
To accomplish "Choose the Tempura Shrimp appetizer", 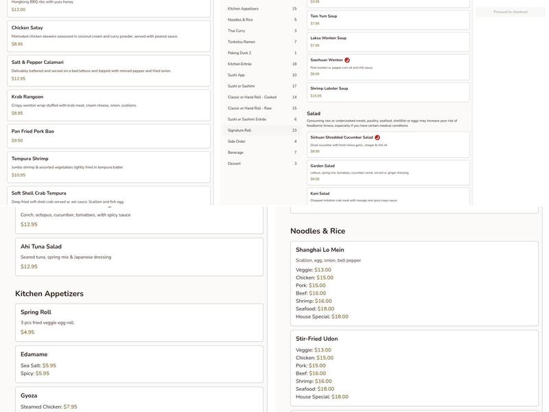I will click(x=108, y=166).
